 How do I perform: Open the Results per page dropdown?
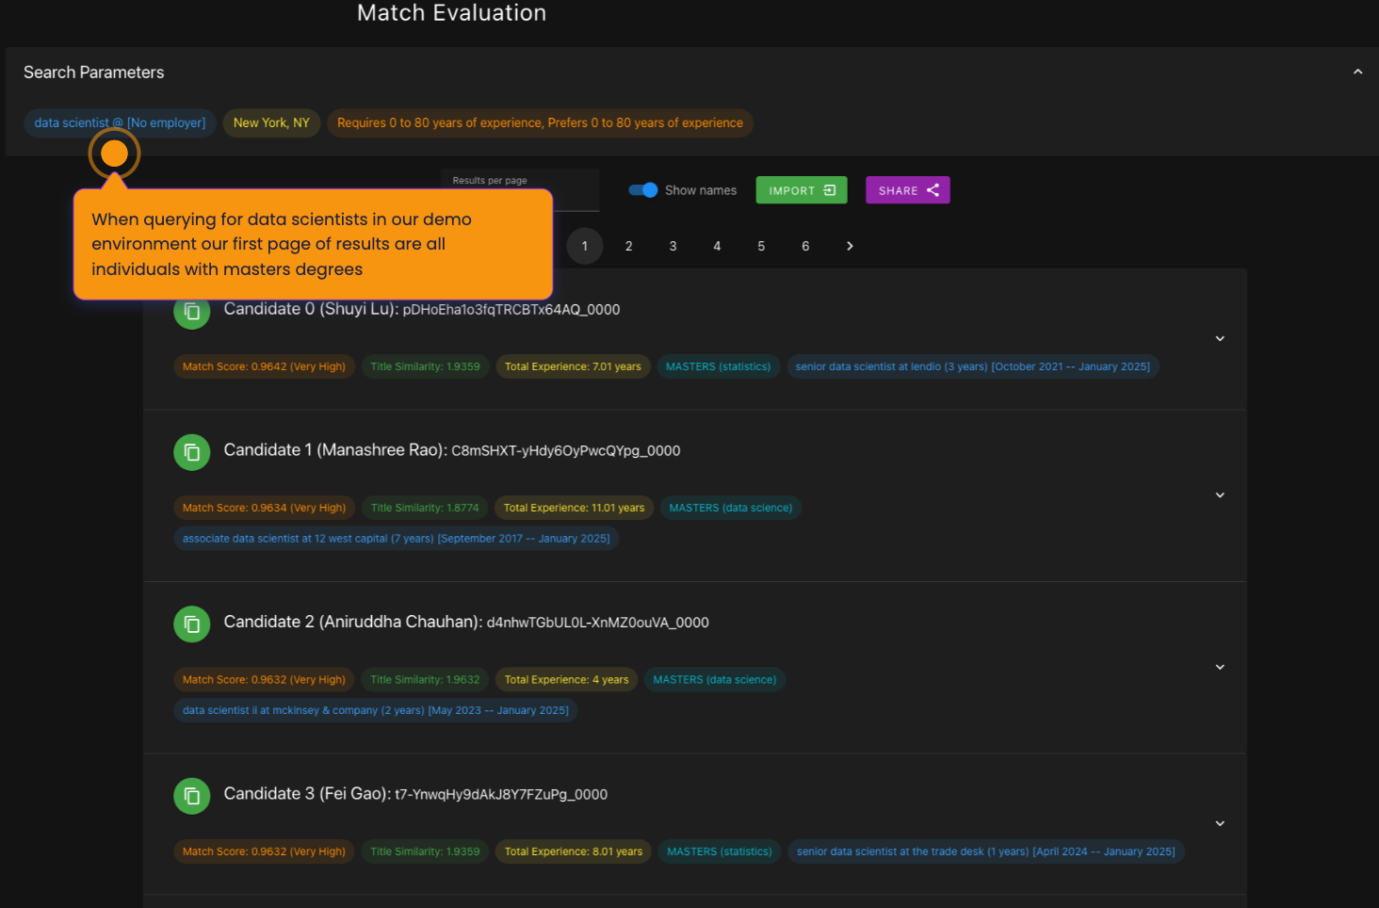point(520,190)
